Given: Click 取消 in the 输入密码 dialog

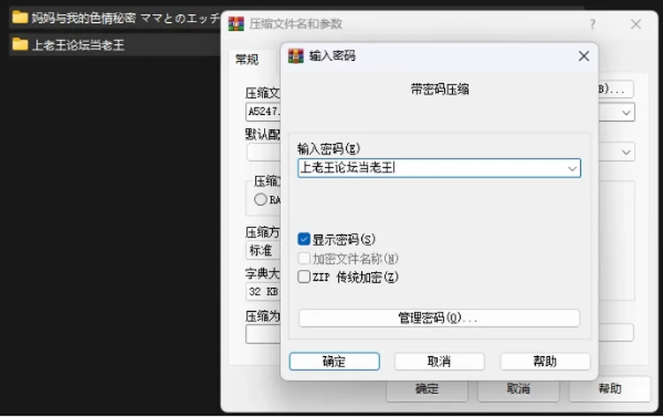Looking at the screenshot, I should pos(439,362).
